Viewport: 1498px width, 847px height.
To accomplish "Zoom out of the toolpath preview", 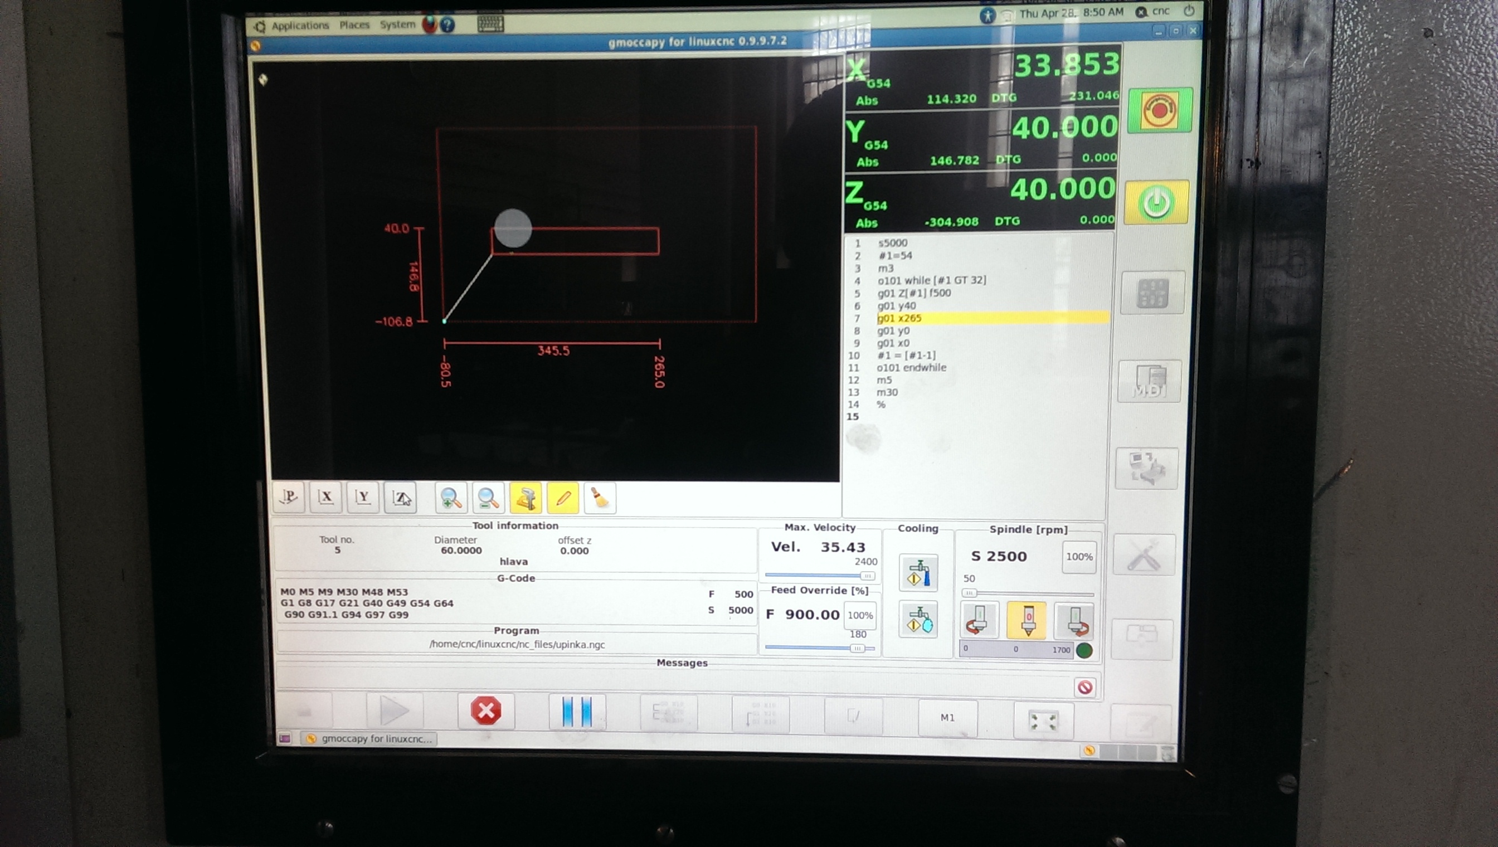I will tap(488, 499).
